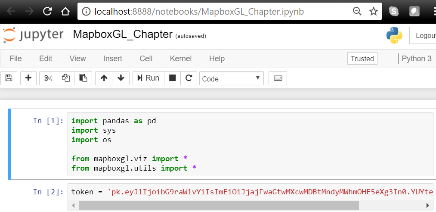The image size is (436, 212).
Task: Cut selected cells with the scissors icon
Action: 48,78
